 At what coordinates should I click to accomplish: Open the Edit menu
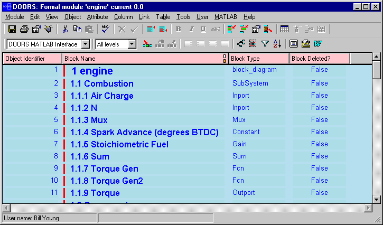tap(35, 17)
